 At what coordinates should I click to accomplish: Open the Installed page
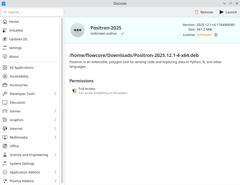(x=16, y=30)
